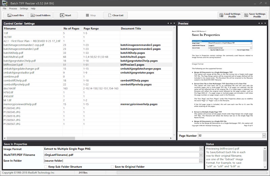Viewport: 270px width, 176px height.
Task: Click the file list horizontal scrollbar
Action: (41, 138)
